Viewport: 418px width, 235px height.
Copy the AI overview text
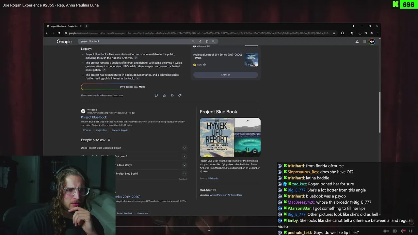[x=156, y=95]
